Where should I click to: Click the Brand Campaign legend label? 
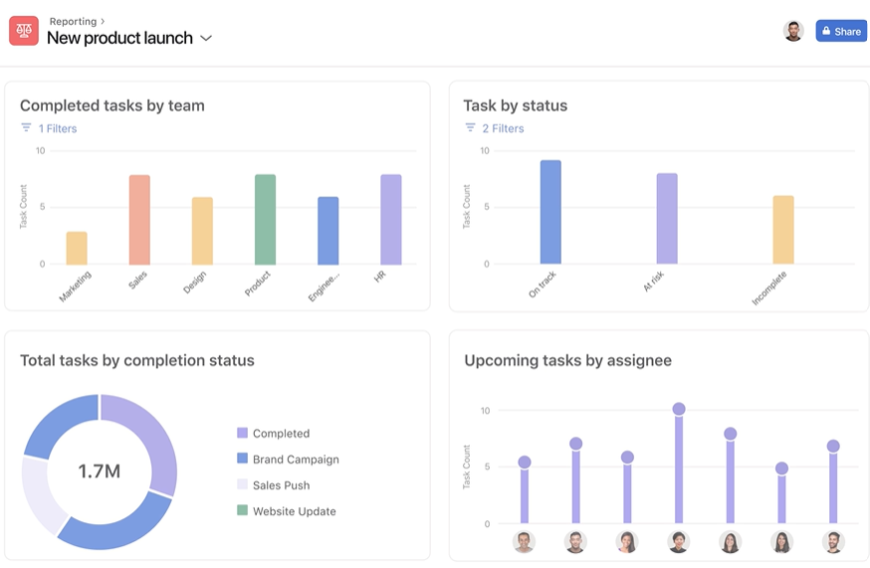[x=296, y=460]
